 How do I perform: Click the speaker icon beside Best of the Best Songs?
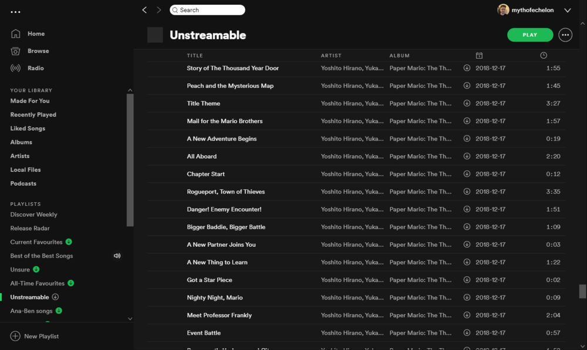tap(117, 256)
